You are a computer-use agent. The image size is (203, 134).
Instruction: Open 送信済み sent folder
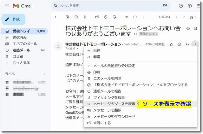click(x=24, y=38)
